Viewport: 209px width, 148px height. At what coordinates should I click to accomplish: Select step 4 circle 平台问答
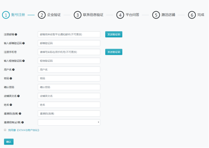[120, 15]
